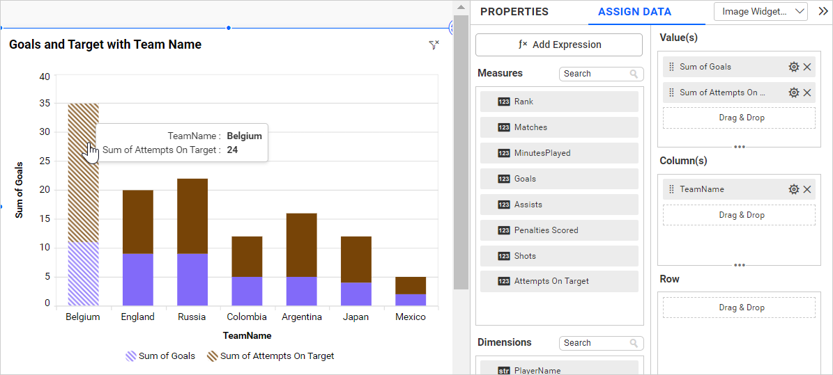
Task: Expand the resize handle below Values section
Action: tap(740, 147)
